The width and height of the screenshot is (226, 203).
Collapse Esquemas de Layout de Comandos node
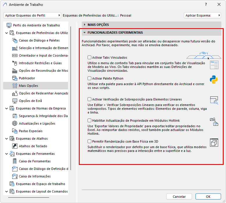(6, 191)
